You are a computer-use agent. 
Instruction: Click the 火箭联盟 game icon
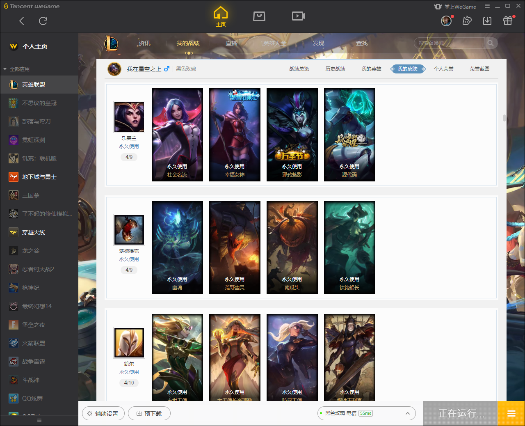point(14,343)
